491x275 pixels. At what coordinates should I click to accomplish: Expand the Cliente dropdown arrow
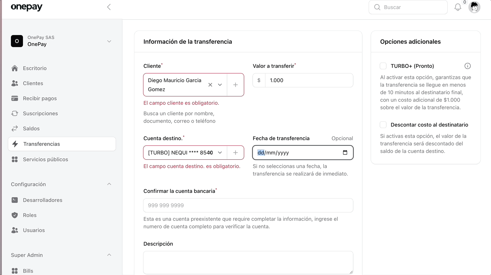[220, 85]
